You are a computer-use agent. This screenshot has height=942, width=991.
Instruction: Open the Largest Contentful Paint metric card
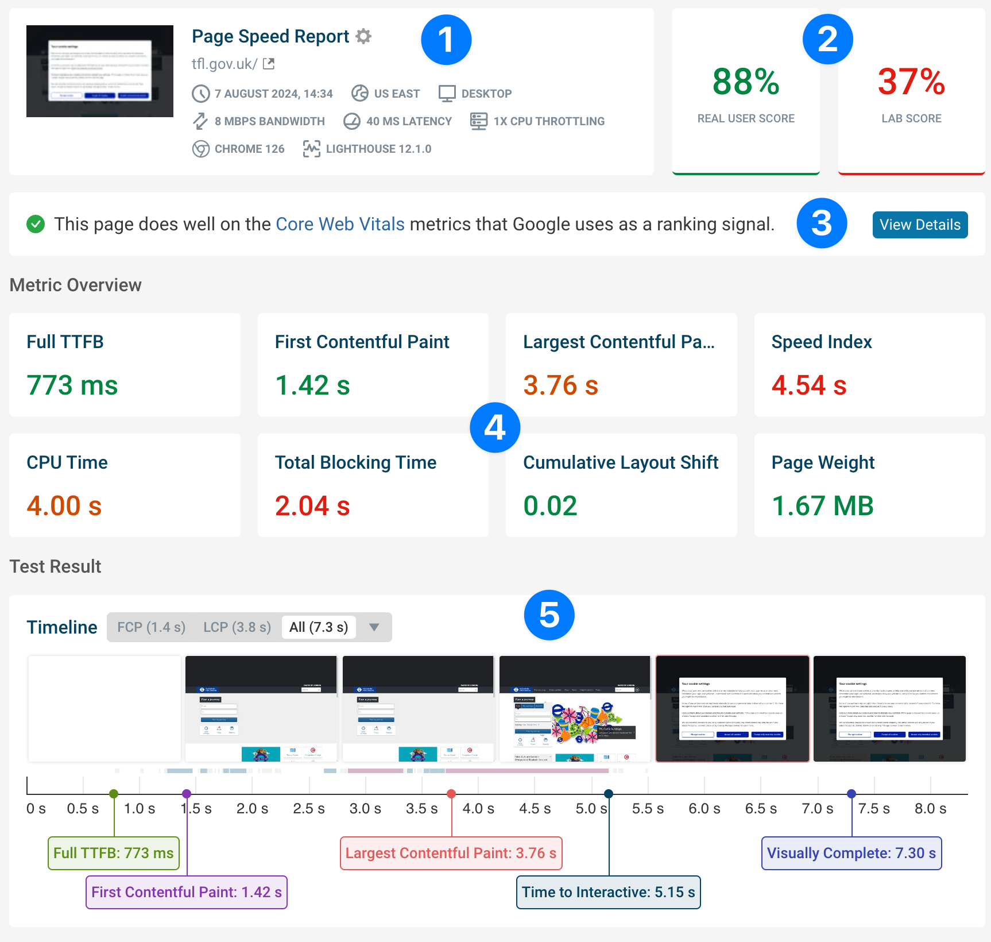(621, 365)
